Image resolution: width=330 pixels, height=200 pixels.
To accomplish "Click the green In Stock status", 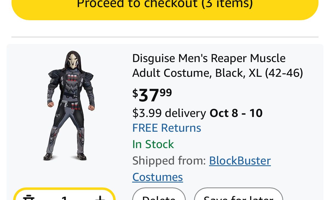I will coord(153,144).
